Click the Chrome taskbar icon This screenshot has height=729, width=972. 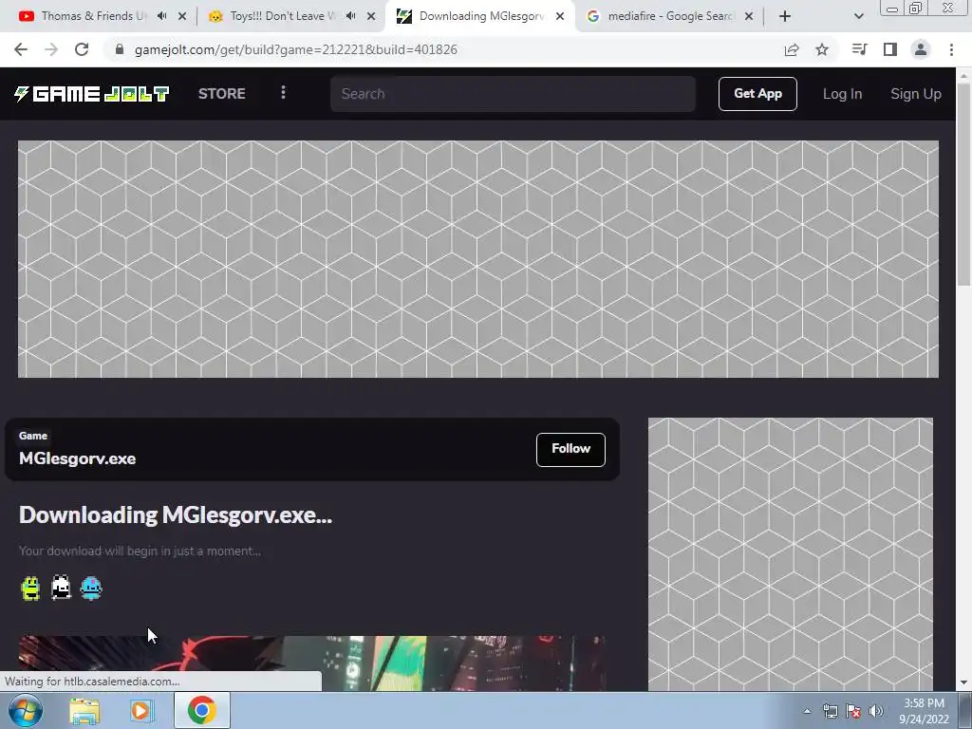click(x=202, y=710)
